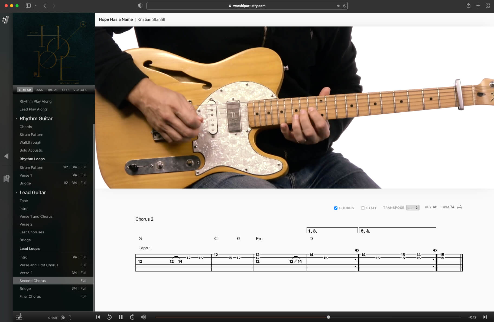494x322 pixels.
Task: Pause the video playback
Action: pyautogui.click(x=121, y=317)
